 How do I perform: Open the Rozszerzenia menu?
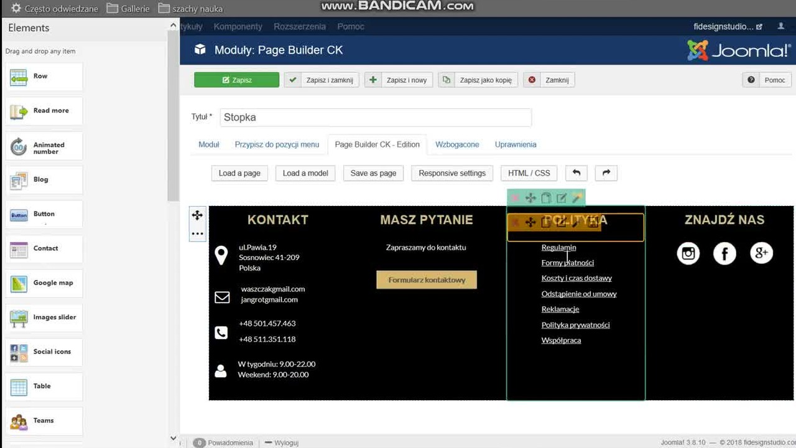(x=300, y=26)
